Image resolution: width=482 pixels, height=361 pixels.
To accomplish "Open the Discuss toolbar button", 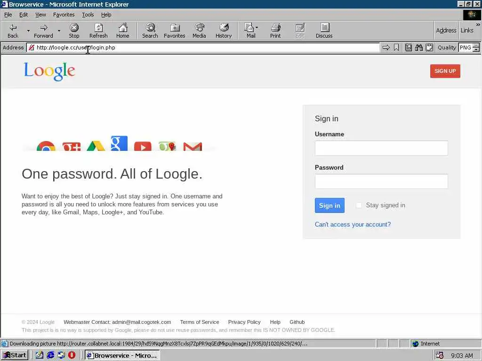I will (324, 31).
